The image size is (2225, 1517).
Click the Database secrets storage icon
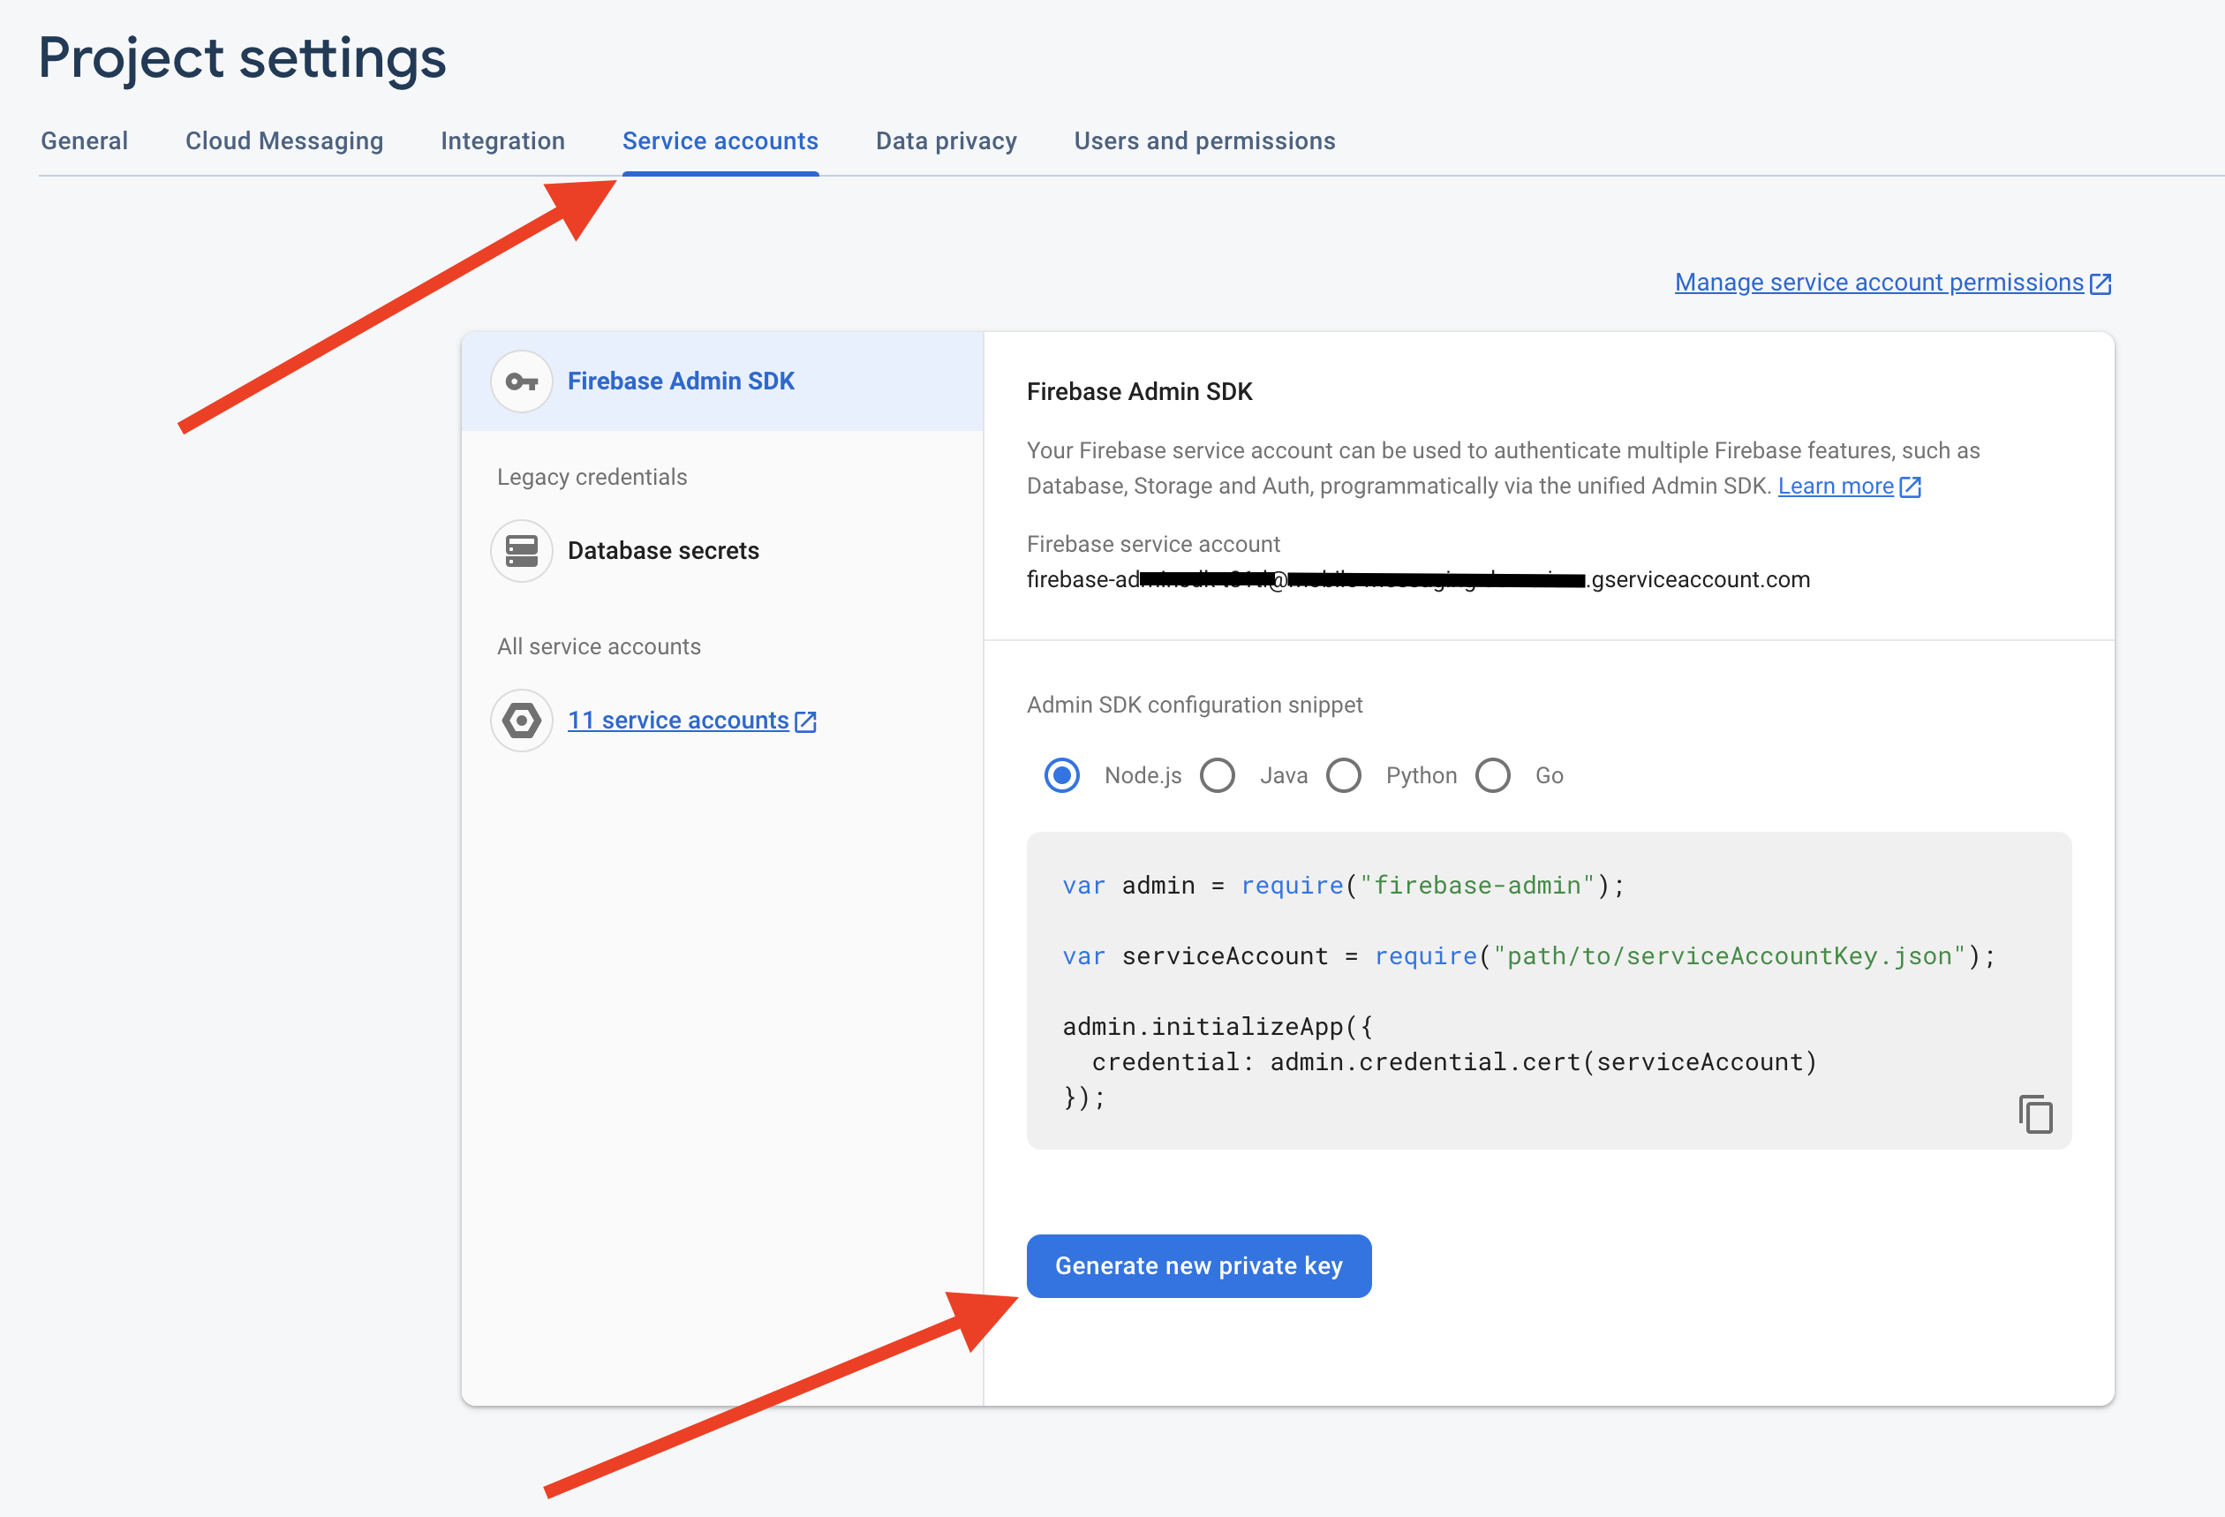coord(522,551)
